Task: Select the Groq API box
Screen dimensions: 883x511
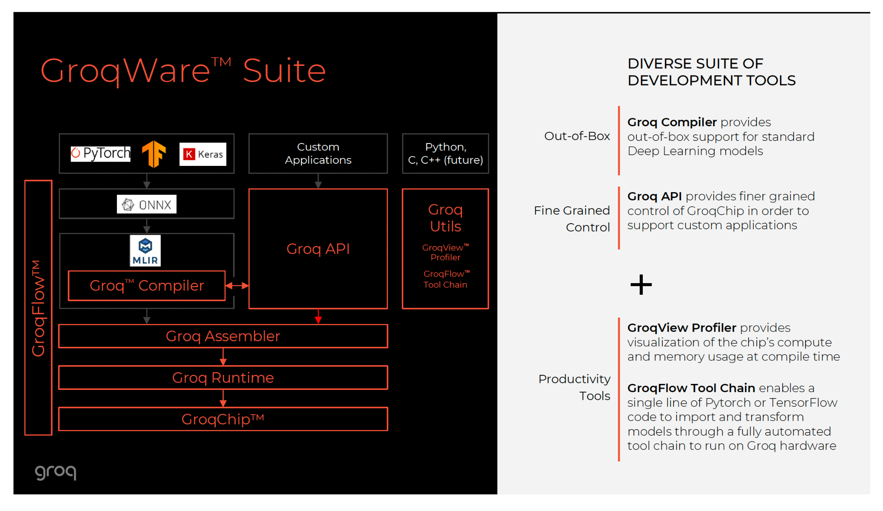Action: [x=318, y=249]
